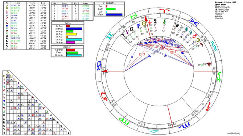Image resolution: width=243 pixels, height=136 pixels.
Task: Click the 'Fixed' label in Modes
Action: click(59, 52)
